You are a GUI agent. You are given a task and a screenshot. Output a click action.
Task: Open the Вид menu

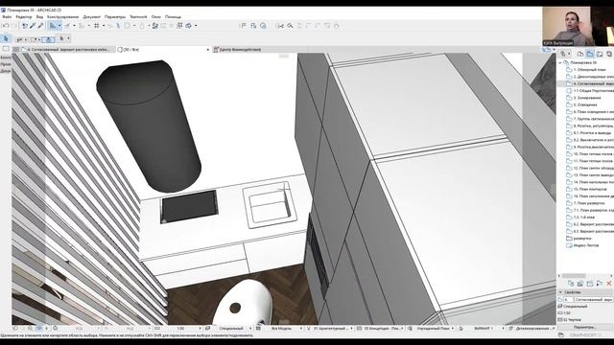click(39, 17)
